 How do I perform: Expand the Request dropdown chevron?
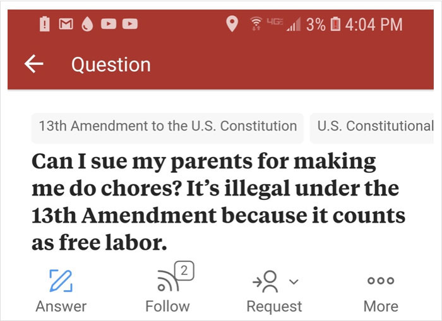(x=293, y=281)
